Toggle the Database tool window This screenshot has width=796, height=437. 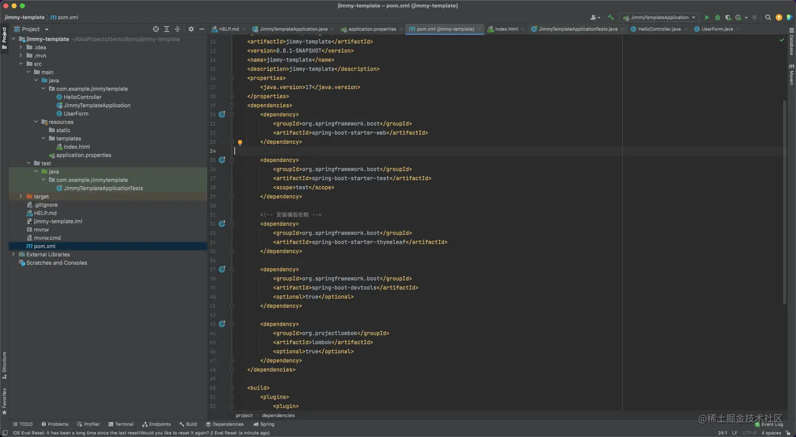click(791, 44)
